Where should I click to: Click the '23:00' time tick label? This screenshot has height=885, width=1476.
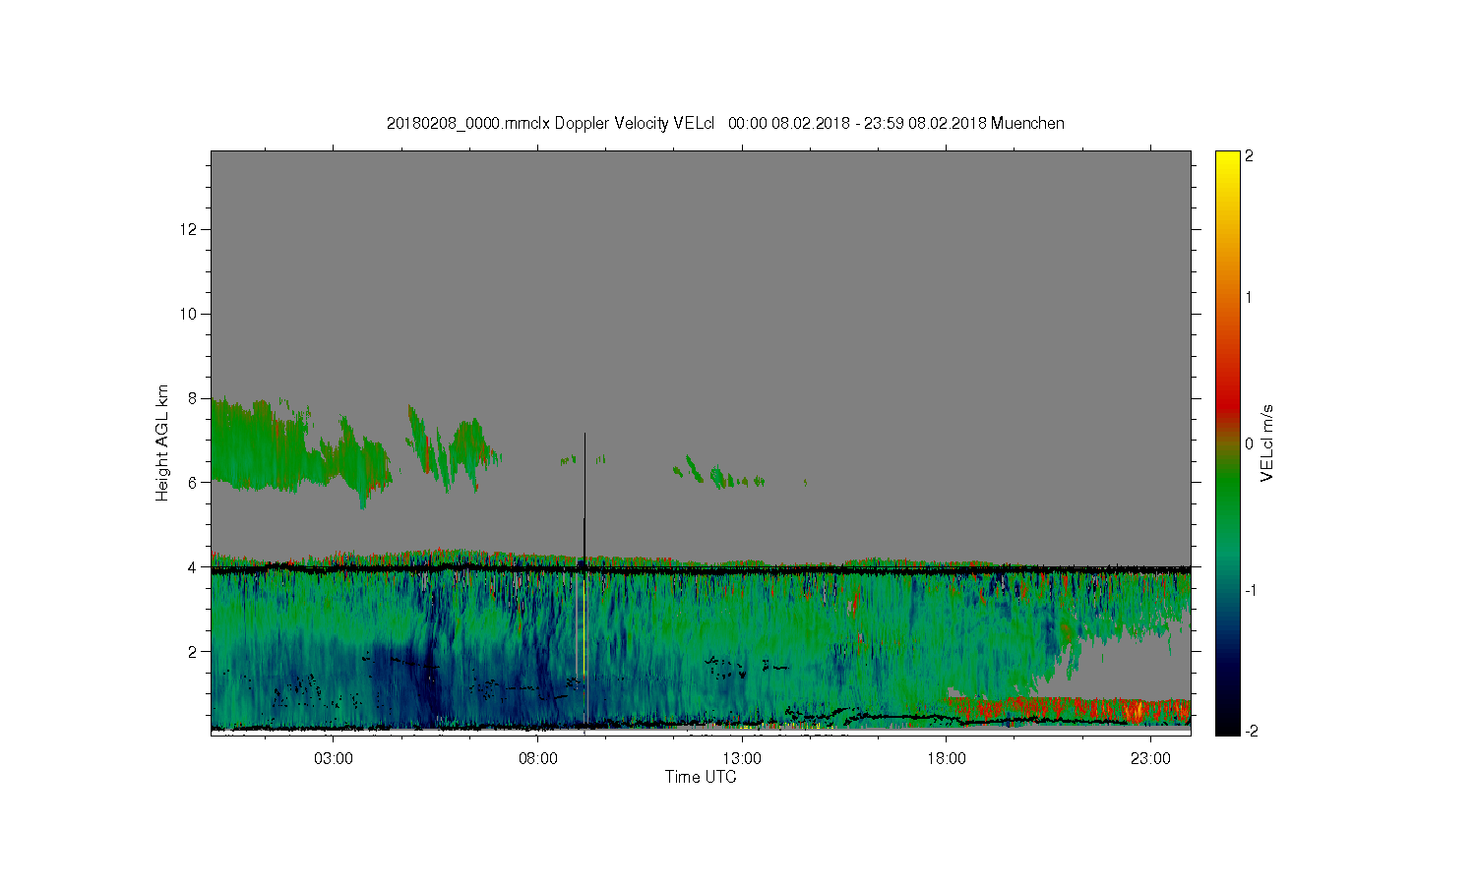pos(1150,759)
